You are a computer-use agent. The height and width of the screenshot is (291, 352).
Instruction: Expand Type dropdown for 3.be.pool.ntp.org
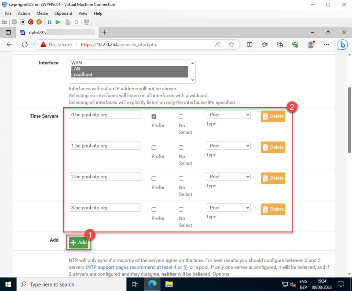pos(228,208)
